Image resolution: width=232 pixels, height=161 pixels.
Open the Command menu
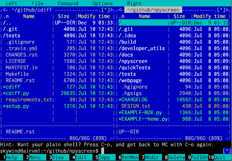coord(68,3)
